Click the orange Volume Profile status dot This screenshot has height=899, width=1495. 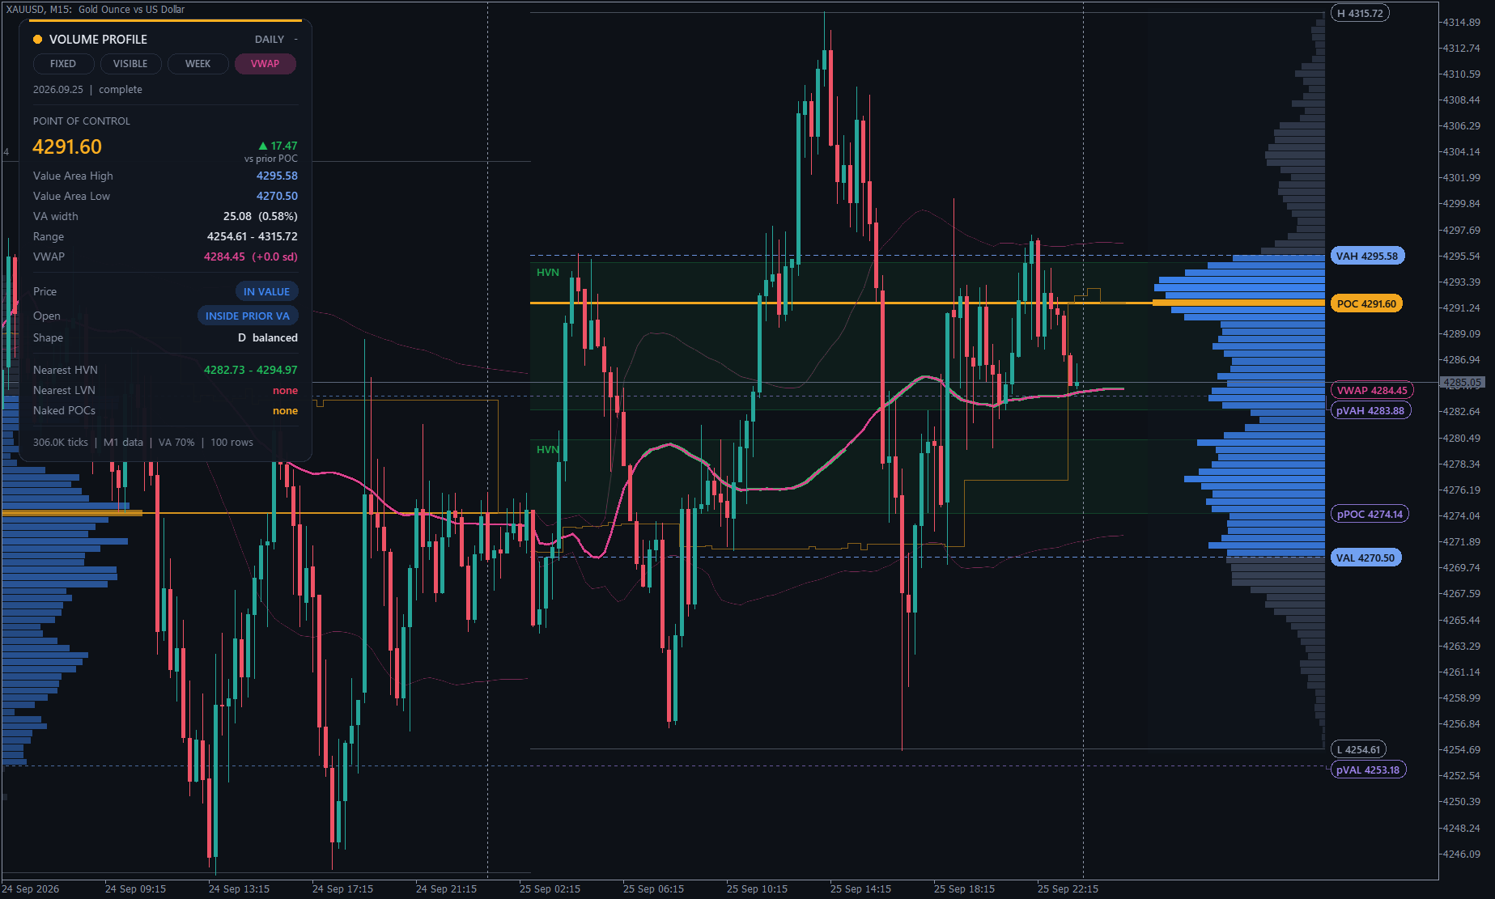tap(37, 39)
